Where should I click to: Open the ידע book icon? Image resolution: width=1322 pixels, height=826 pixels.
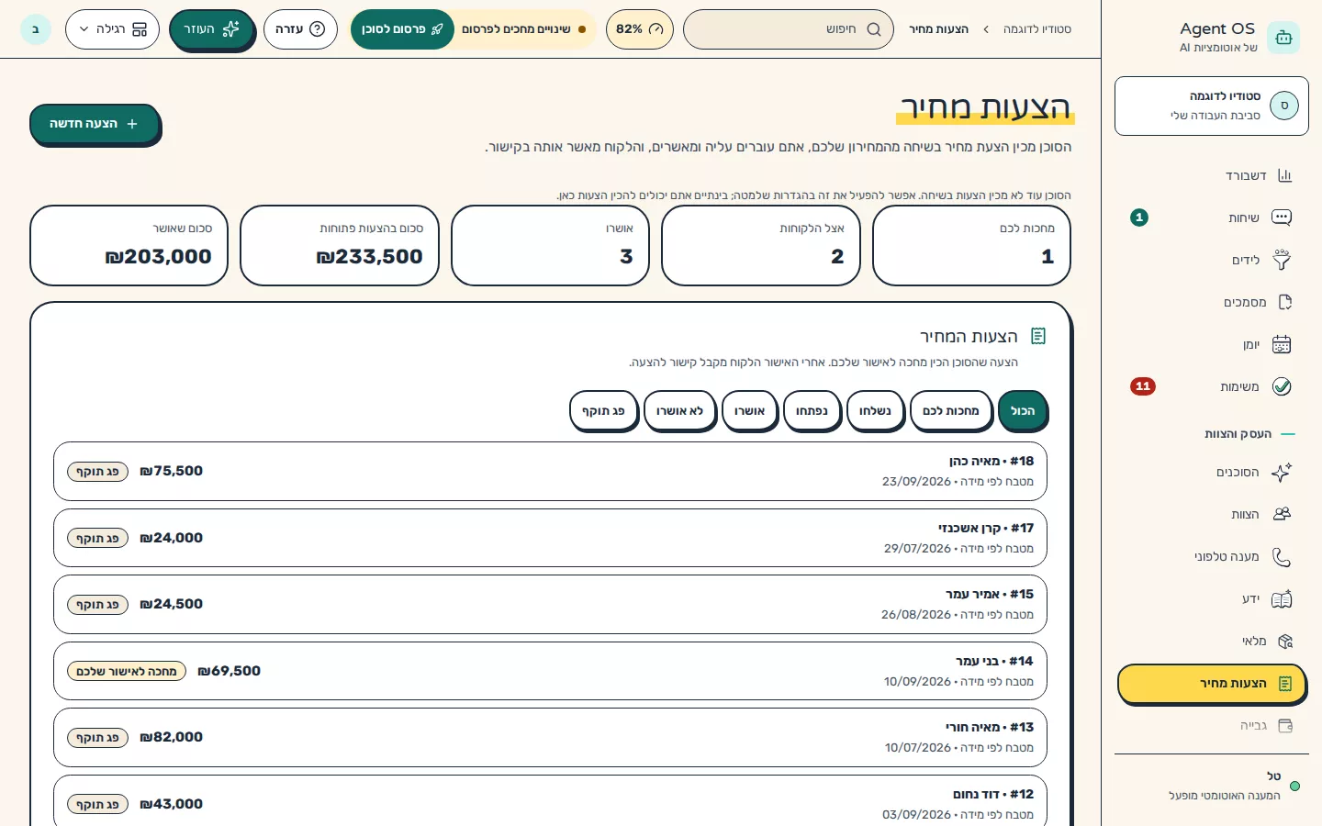click(x=1282, y=598)
